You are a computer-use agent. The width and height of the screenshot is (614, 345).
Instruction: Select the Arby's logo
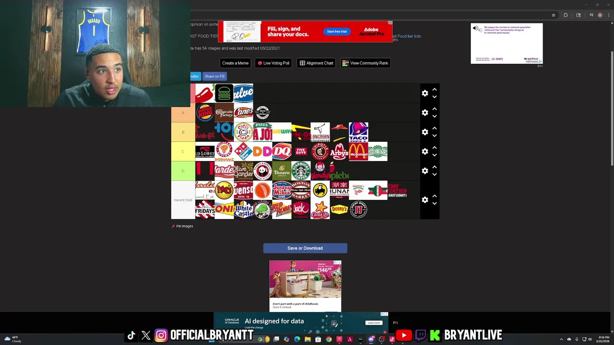tap(339, 151)
